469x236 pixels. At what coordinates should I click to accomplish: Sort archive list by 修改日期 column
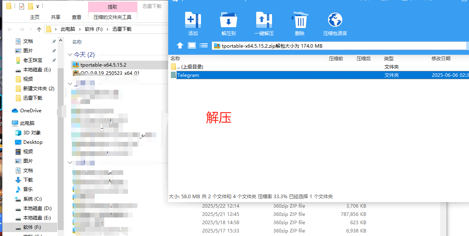pyautogui.click(x=441, y=59)
